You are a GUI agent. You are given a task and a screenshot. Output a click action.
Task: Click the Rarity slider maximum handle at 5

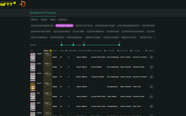pos(73,45)
